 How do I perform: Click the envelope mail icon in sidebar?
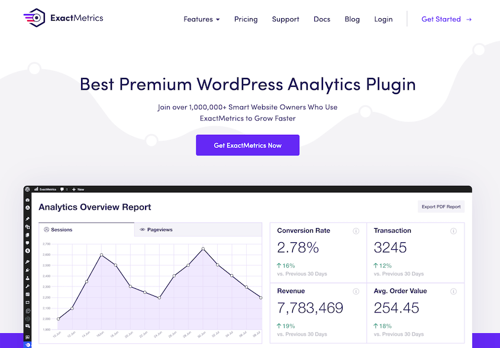28,326
